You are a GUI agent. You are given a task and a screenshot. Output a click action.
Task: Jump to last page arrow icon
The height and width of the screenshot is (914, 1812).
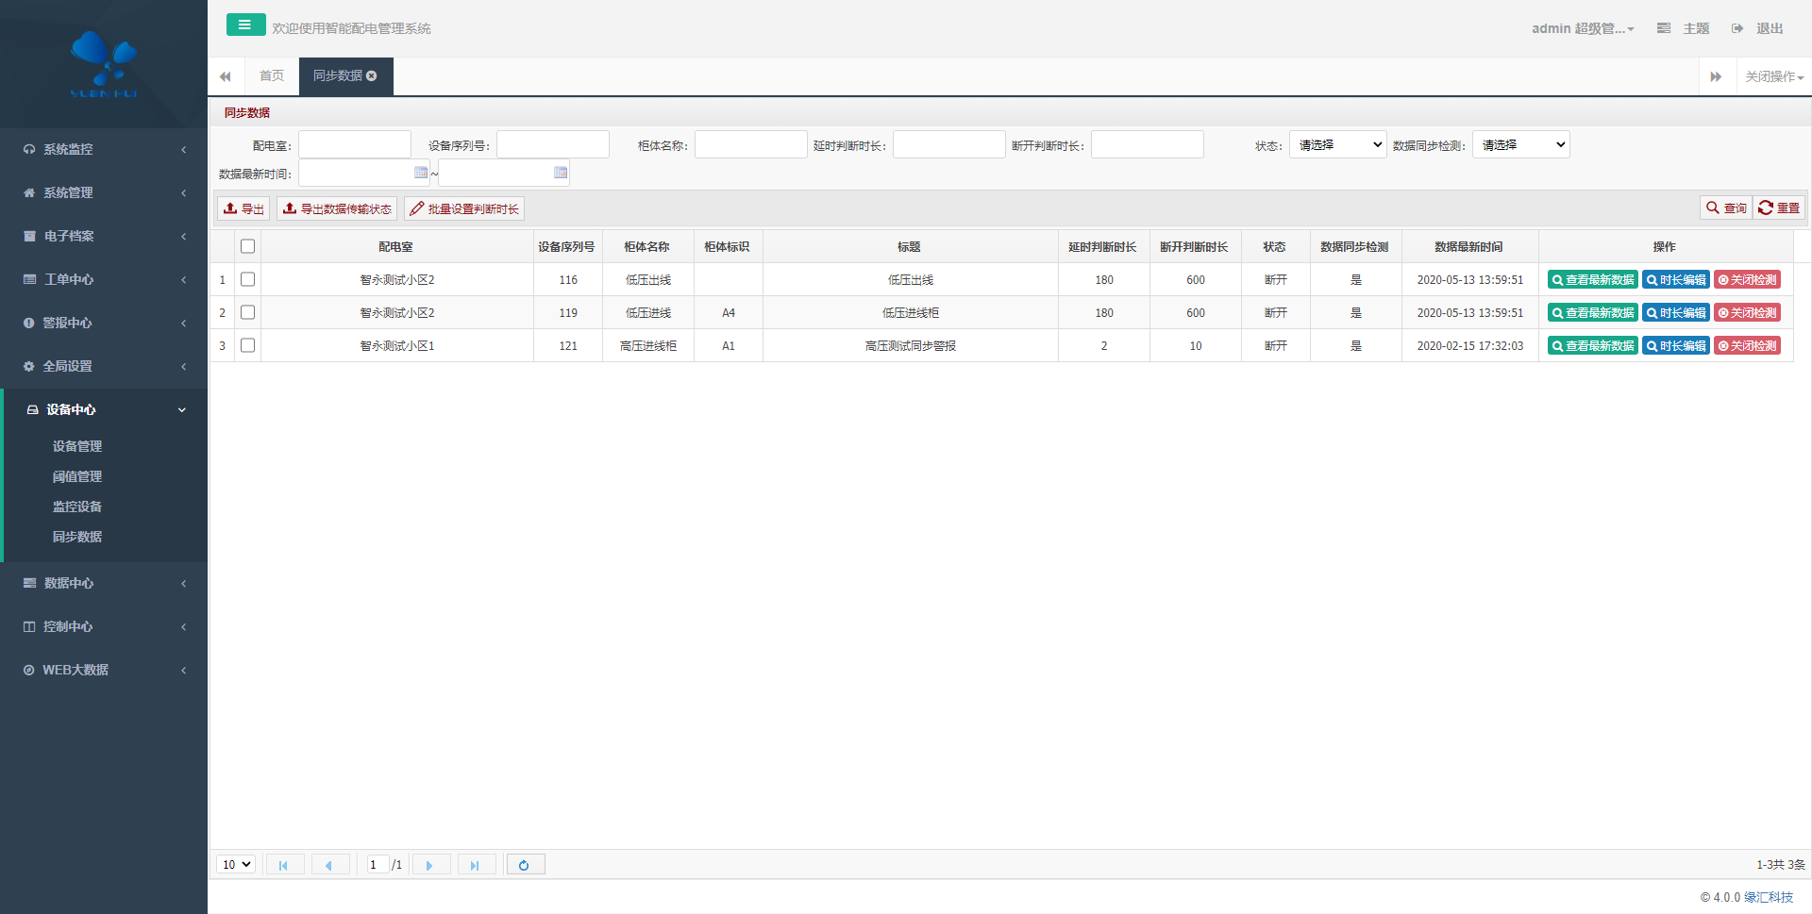pyautogui.click(x=476, y=865)
